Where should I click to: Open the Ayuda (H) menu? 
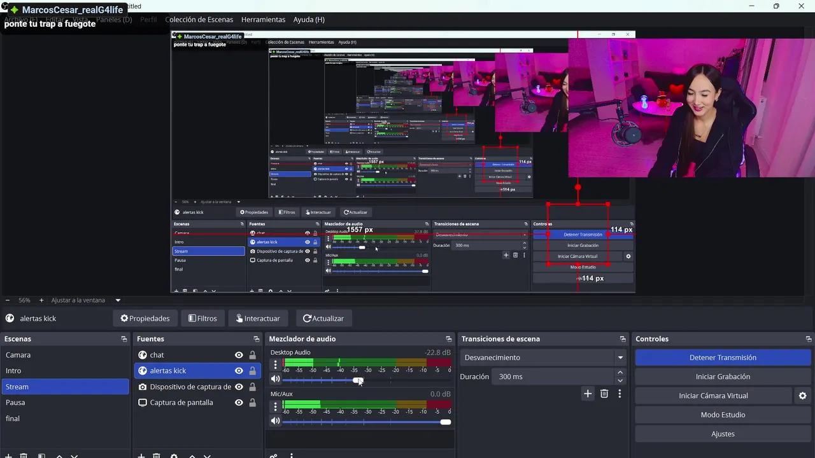309,20
